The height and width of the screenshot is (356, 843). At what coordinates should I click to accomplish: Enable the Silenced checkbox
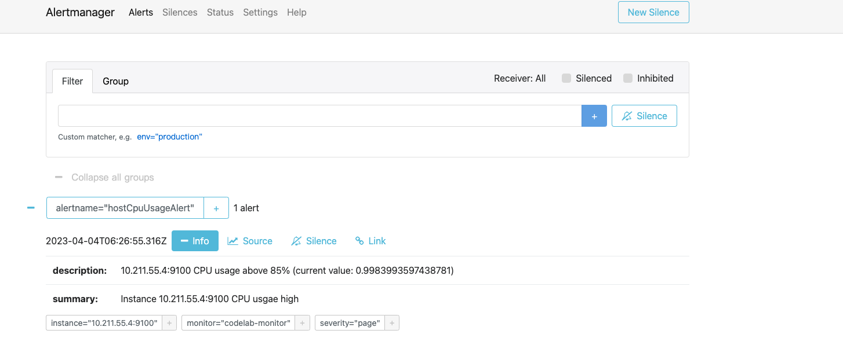[x=566, y=78]
